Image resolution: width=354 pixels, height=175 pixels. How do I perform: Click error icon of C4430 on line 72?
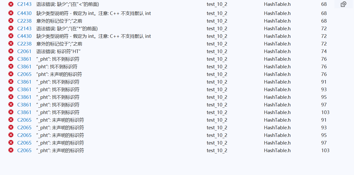11,36
